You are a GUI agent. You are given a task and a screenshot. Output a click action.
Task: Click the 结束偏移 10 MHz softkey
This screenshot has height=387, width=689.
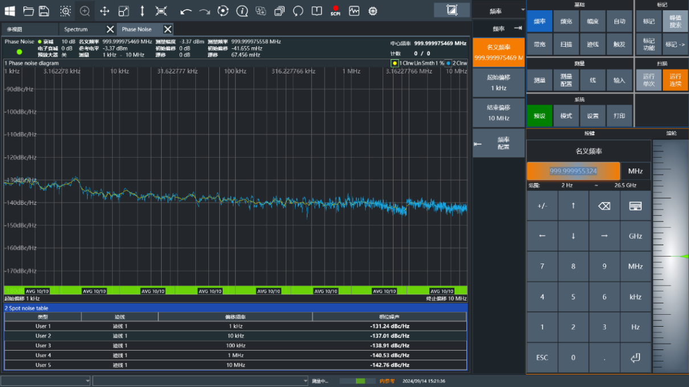pos(499,113)
